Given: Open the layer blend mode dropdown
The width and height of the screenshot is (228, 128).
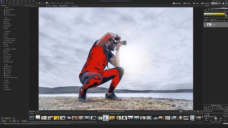Looking at the screenshot, I should pos(208,20).
